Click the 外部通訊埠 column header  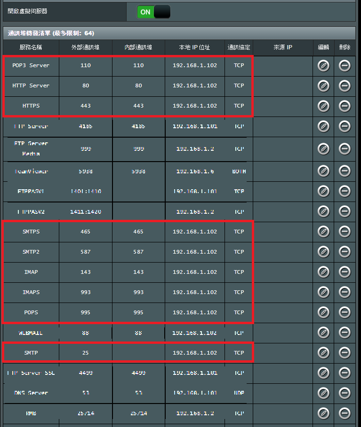(x=85, y=47)
